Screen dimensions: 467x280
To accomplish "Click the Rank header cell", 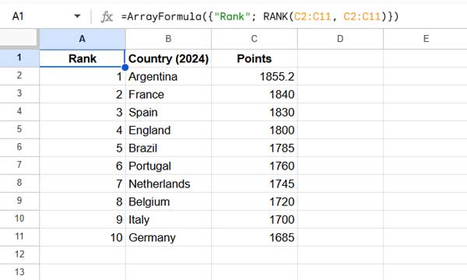I will tap(83, 58).
